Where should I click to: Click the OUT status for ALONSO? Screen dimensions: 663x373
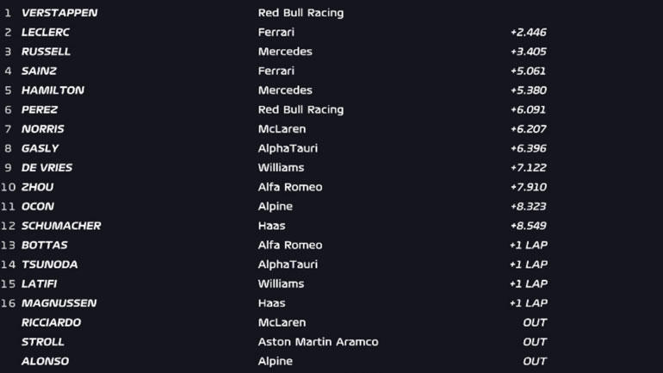point(534,362)
